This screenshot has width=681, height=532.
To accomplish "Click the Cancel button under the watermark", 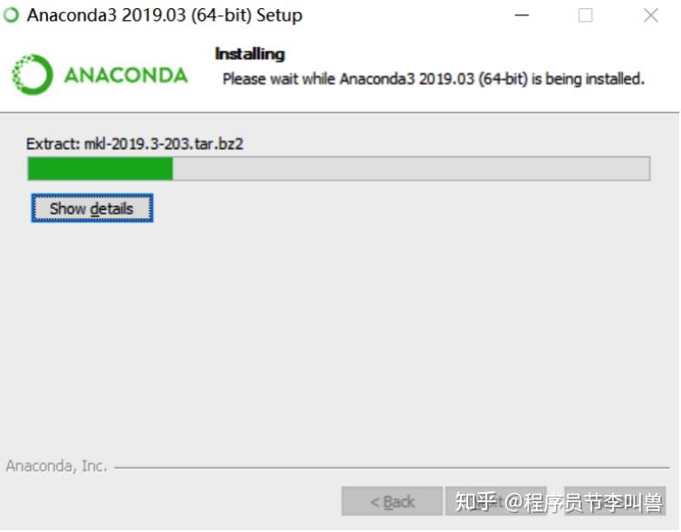I will pos(615,501).
